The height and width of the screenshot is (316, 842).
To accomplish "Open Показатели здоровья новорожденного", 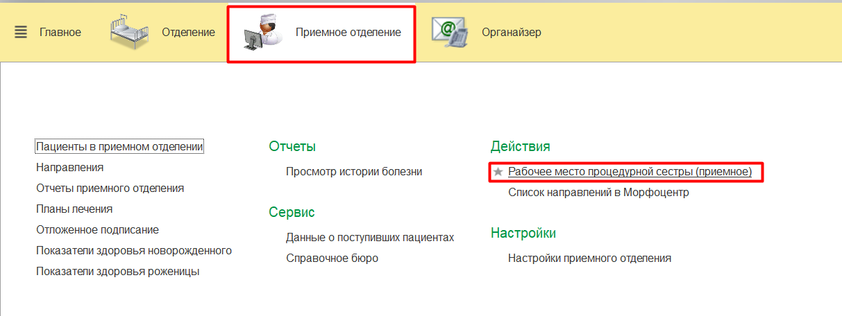I will [x=134, y=250].
